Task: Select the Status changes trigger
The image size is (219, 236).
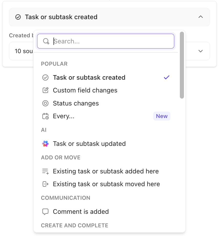Action: coord(75,103)
